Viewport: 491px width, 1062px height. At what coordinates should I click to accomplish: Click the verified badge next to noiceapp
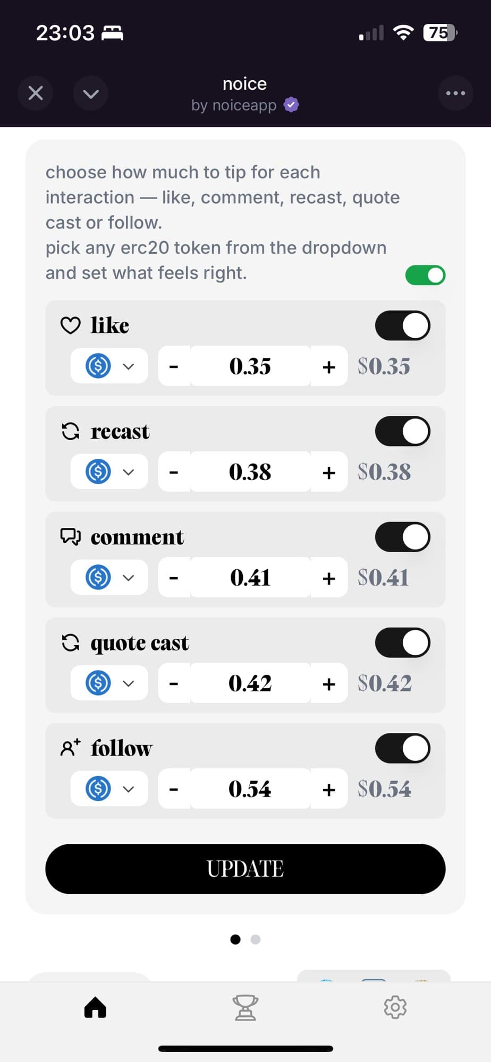pyautogui.click(x=290, y=105)
